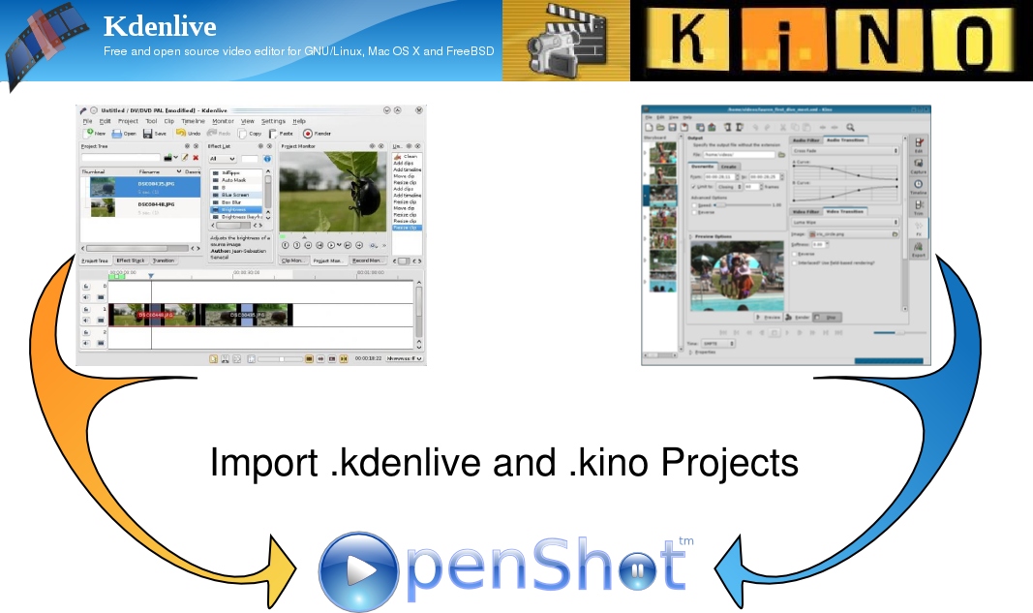The image size is (1033, 613).
Task: Open the Capture panel in Kino sidebar
Action: point(918,165)
